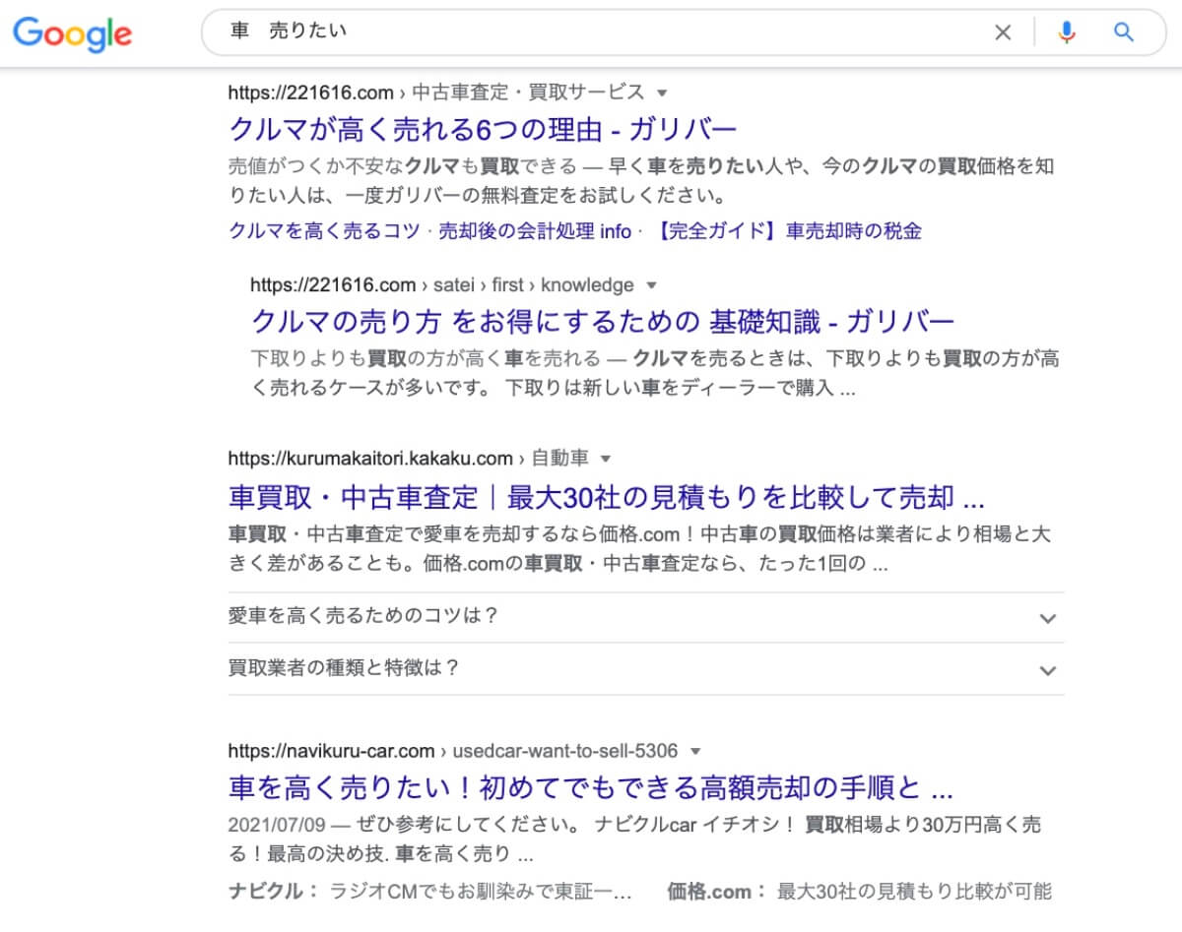This screenshot has width=1182, height=932.
Task: Expand the 愛車を高く売るためのコツは？ question
Action: (646, 617)
